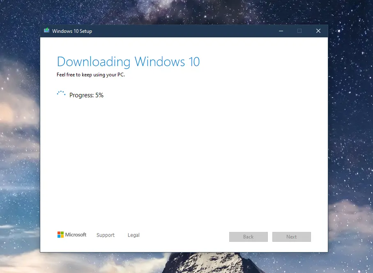
Task: Open the Legal link
Action: 134,235
